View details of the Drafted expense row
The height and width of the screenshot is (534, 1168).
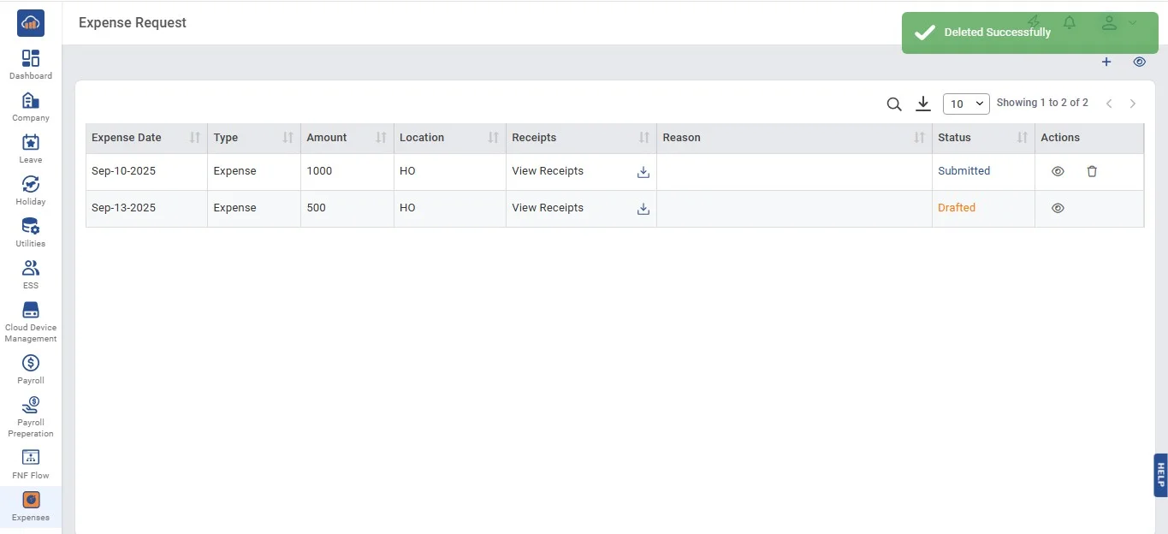tap(1058, 208)
